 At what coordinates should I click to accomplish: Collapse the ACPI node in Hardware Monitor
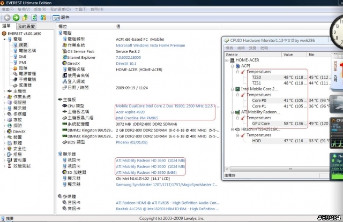pos(232,66)
